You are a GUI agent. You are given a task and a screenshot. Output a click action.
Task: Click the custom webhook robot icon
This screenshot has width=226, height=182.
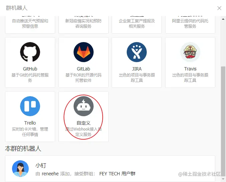[x=84, y=106]
